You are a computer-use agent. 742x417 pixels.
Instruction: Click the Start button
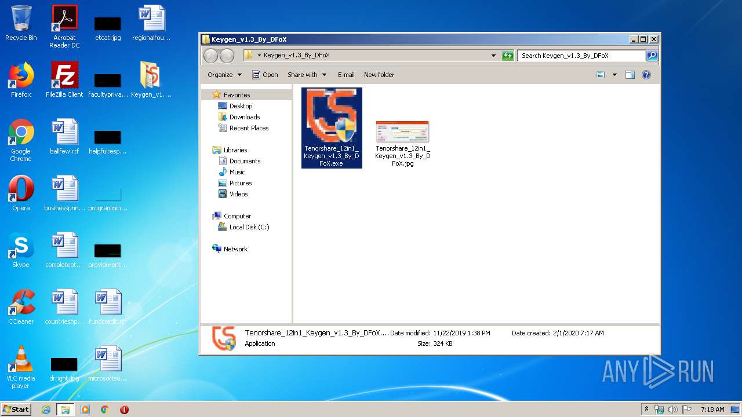[16, 409]
